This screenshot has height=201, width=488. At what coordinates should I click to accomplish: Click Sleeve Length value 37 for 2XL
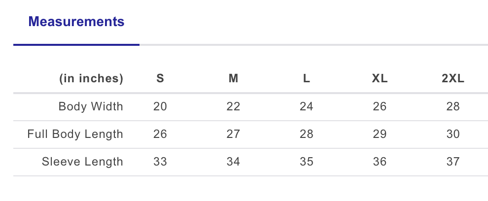(453, 162)
